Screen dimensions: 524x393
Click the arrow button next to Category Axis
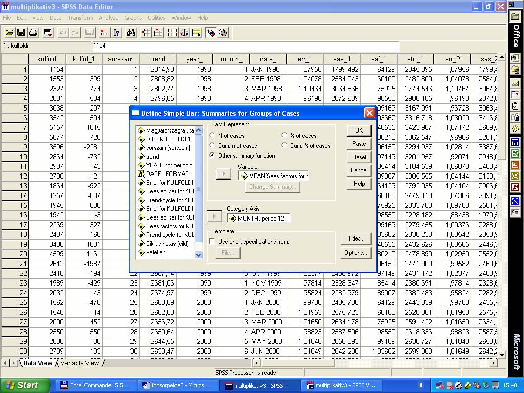(214, 216)
